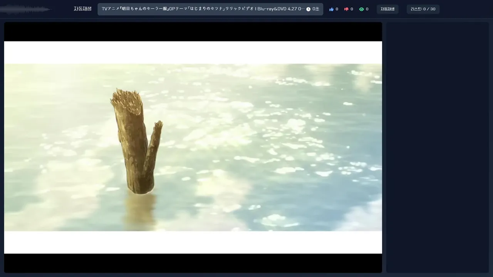Click the 0초 elapsed time text

point(315,9)
